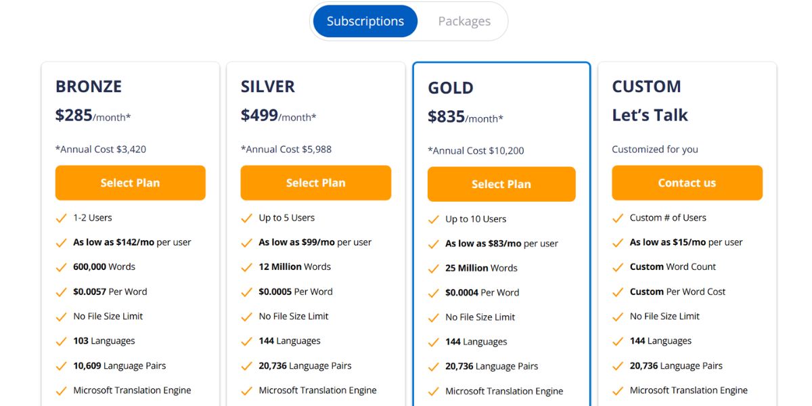Image resolution: width=812 pixels, height=406 pixels.
Task: Click checkmark beside 12 Million Words
Action: click(x=246, y=267)
